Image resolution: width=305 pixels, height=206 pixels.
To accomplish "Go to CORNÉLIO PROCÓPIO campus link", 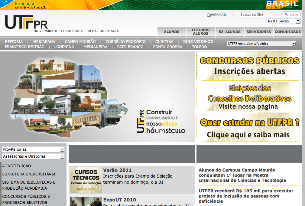I will 125,42.
